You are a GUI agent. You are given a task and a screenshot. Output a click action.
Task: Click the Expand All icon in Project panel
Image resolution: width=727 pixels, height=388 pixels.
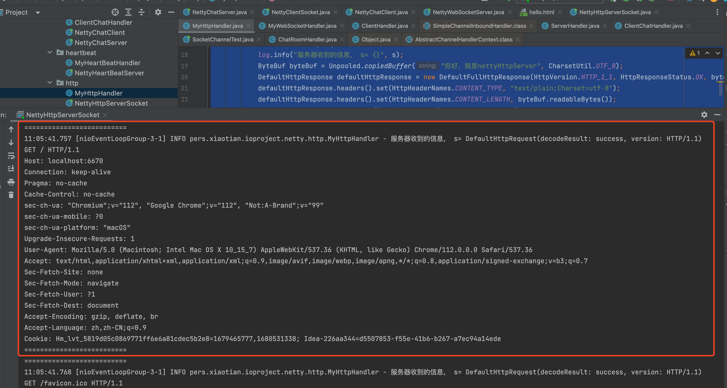click(x=128, y=12)
